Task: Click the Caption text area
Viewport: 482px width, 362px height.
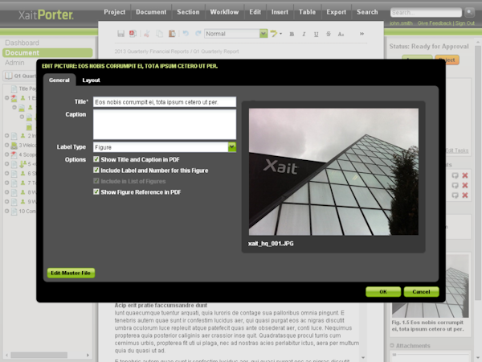Action: point(165,125)
